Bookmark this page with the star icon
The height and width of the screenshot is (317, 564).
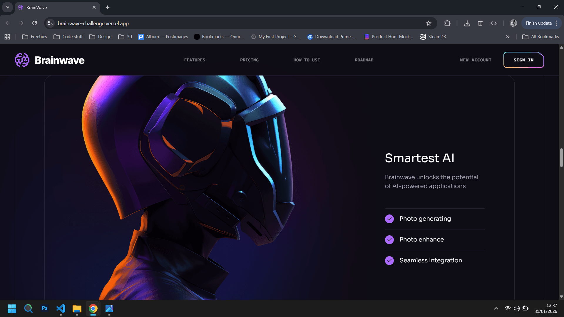[429, 23]
